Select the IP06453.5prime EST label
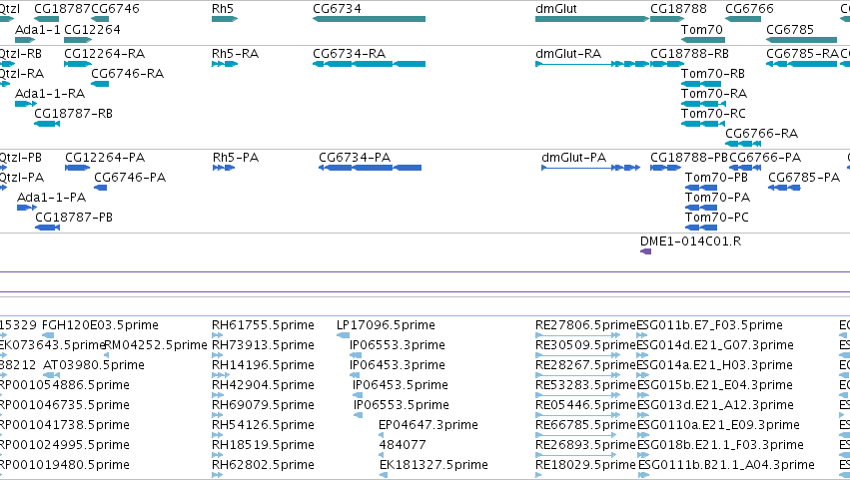 tap(401, 386)
